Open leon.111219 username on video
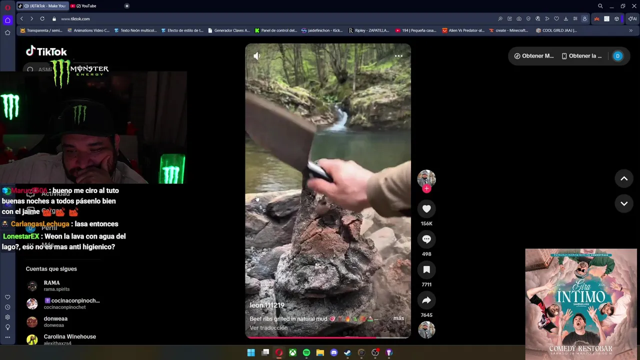The image size is (640, 360). (267, 305)
